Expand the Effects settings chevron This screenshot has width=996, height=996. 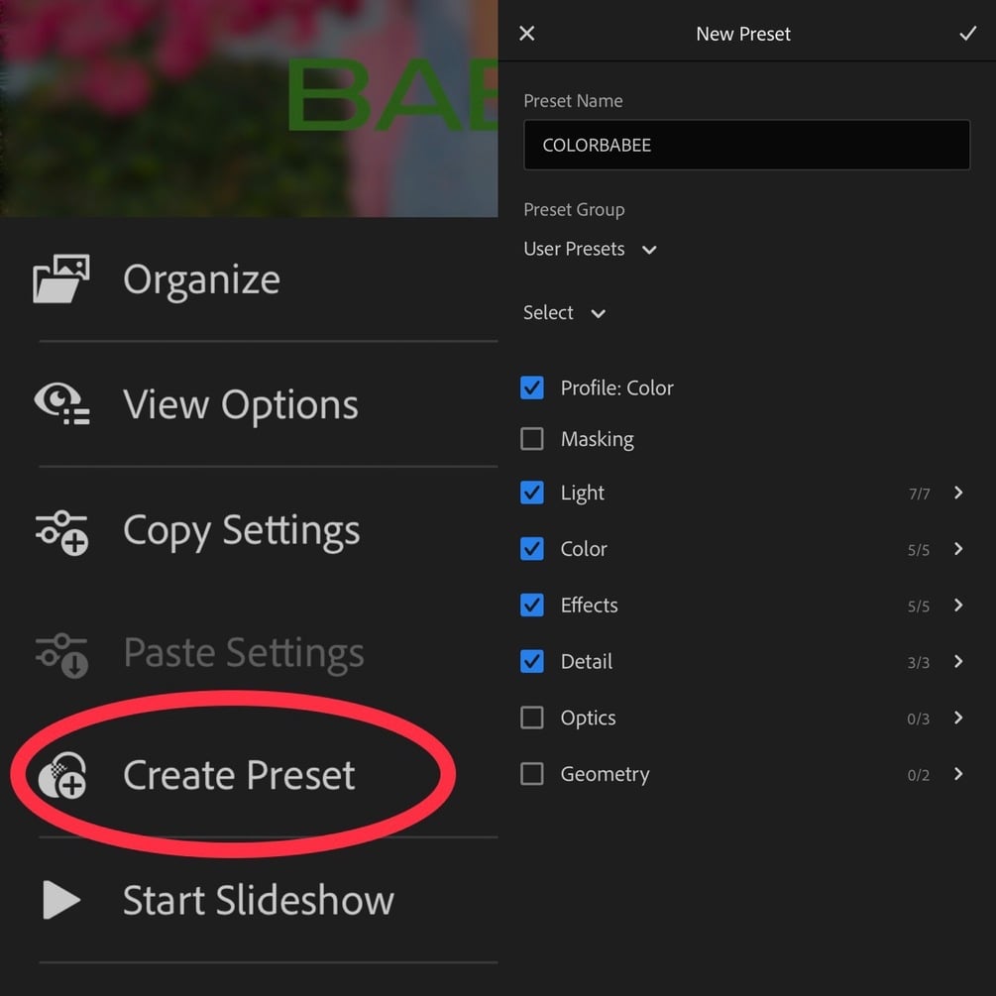pos(958,605)
